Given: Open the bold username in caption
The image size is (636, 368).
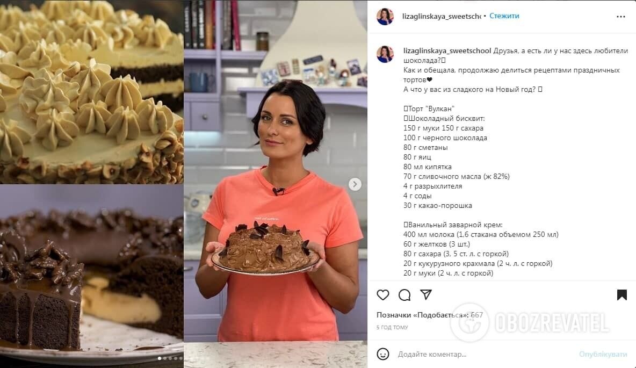Looking at the screenshot, I should [x=447, y=50].
